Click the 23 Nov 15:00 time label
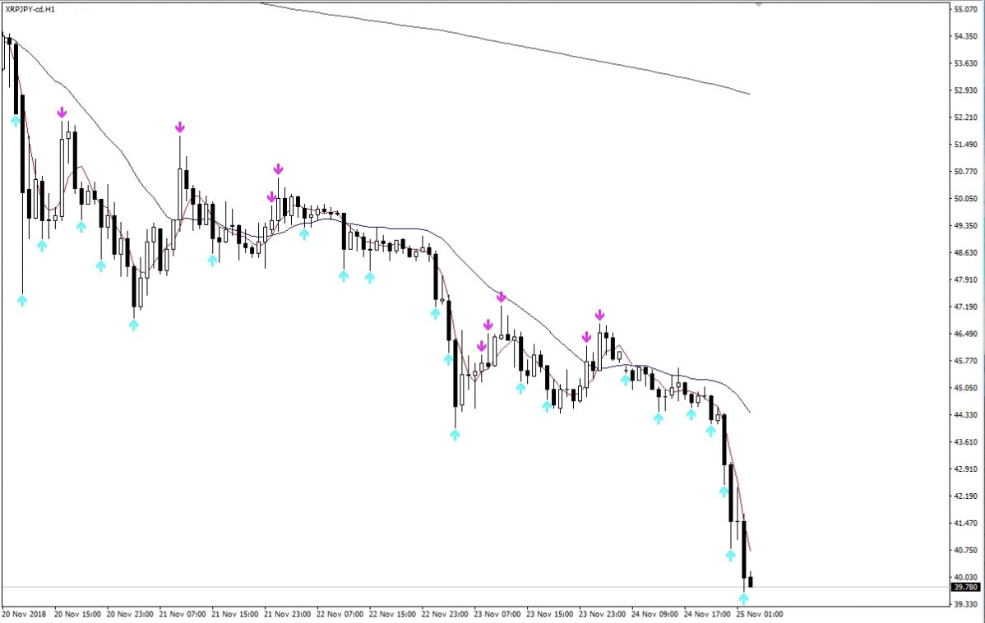Screen dimensions: 985x623 [x=550, y=614]
